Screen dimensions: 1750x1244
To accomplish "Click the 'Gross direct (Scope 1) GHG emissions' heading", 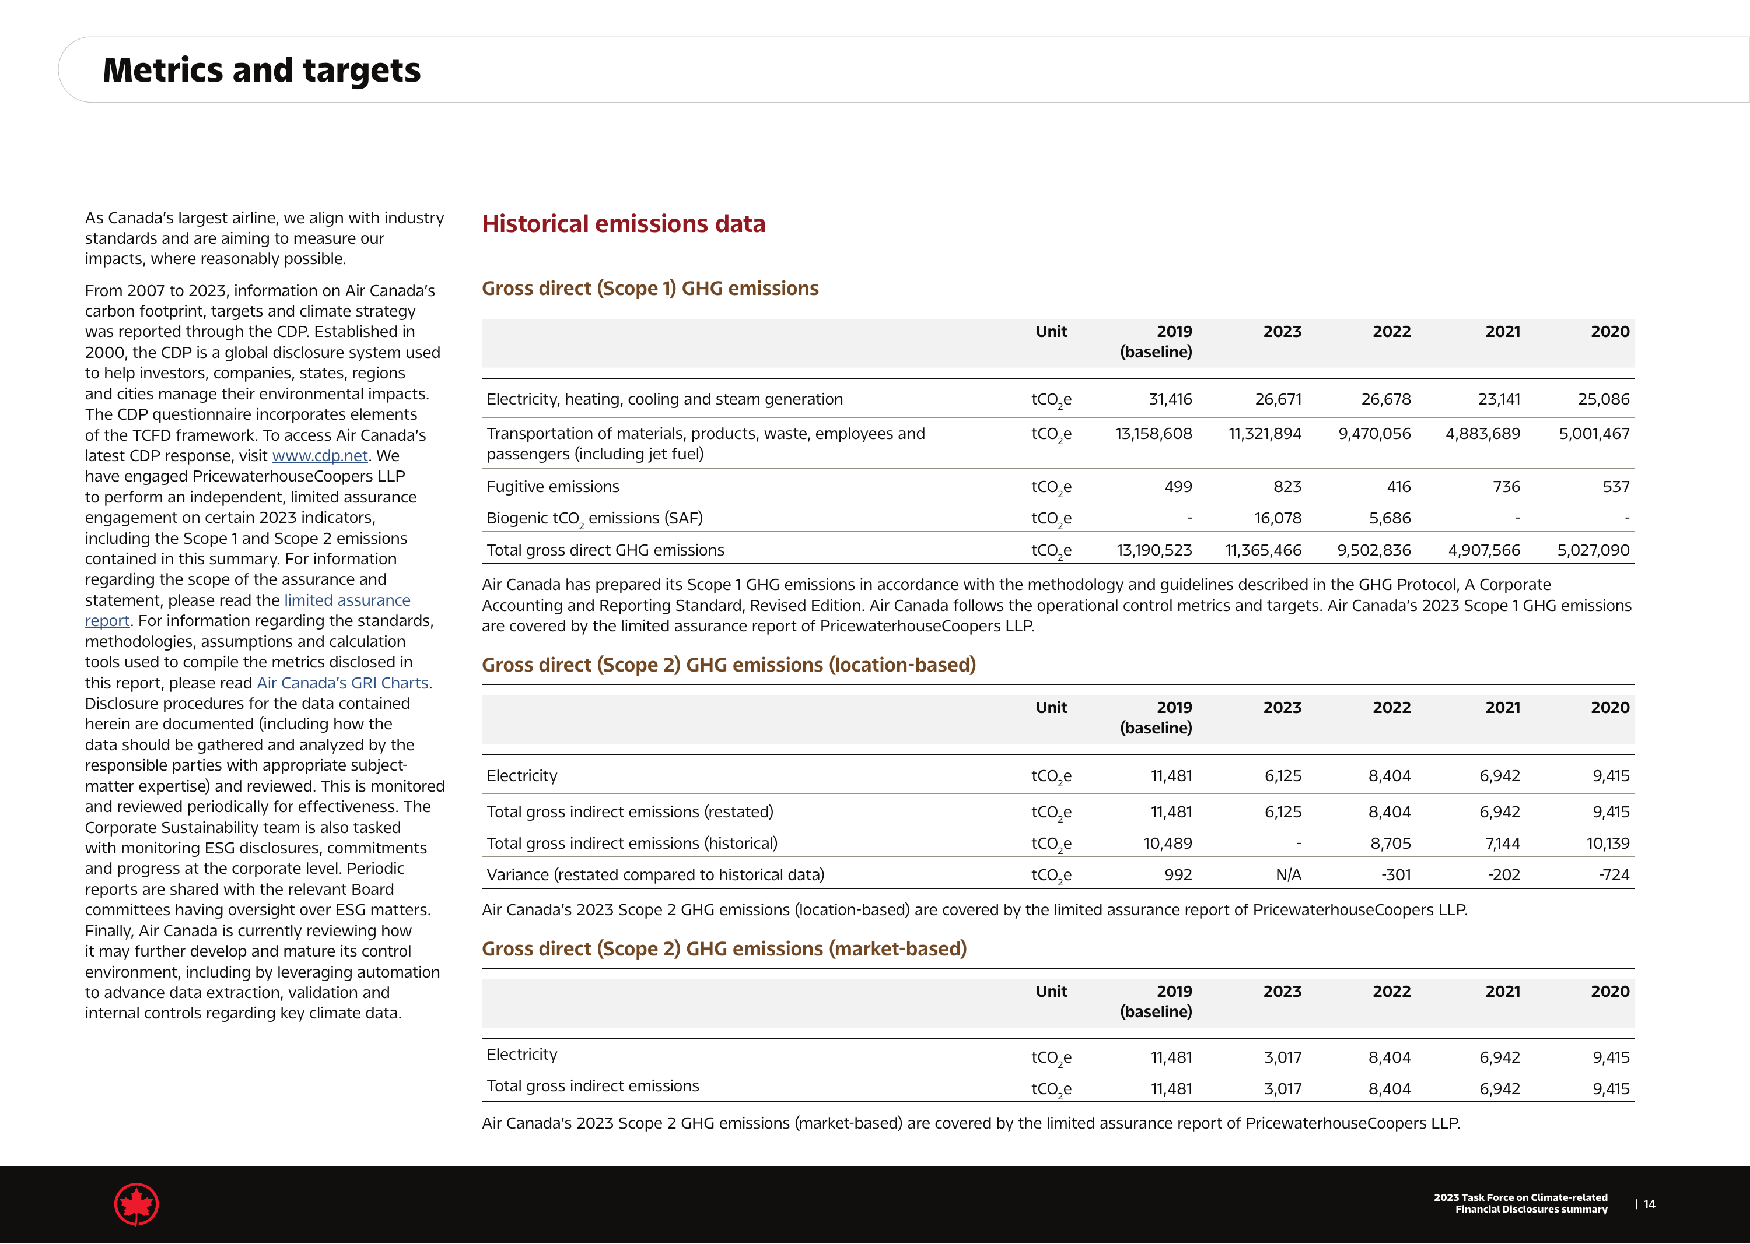I will point(650,289).
